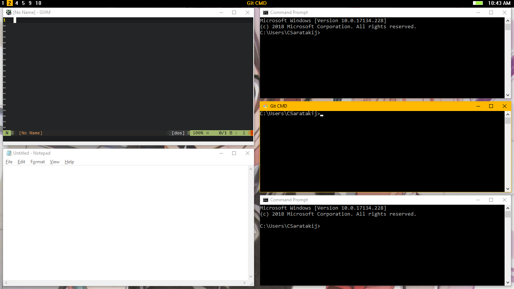Click the top Command Prompt C:\Users prompt
Viewport: 514px width, 289px height.
290,33
